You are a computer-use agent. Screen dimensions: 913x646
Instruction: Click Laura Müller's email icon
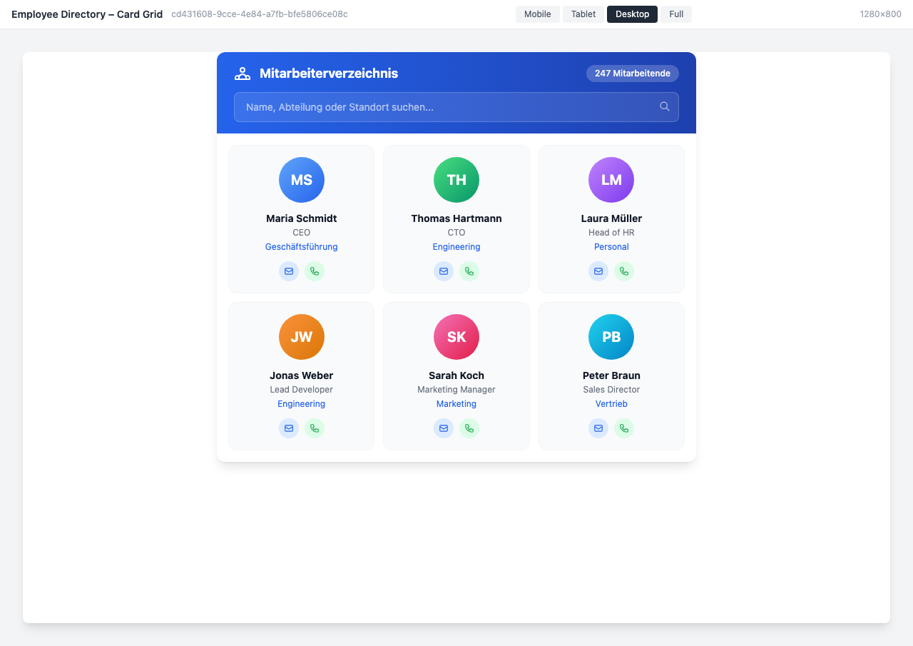[598, 271]
